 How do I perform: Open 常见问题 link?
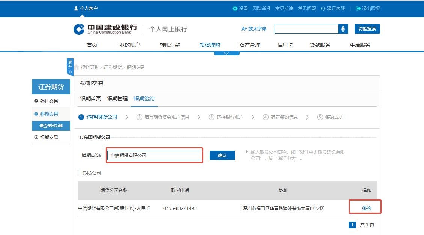[x=307, y=9]
